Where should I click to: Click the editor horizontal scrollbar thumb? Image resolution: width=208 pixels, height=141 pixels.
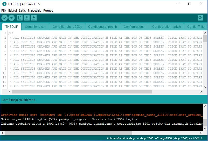click(x=82, y=91)
